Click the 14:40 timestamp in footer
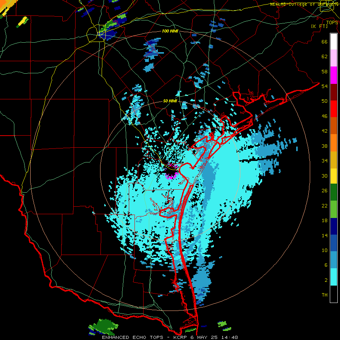This screenshot has height=340, width=340. (230, 337)
